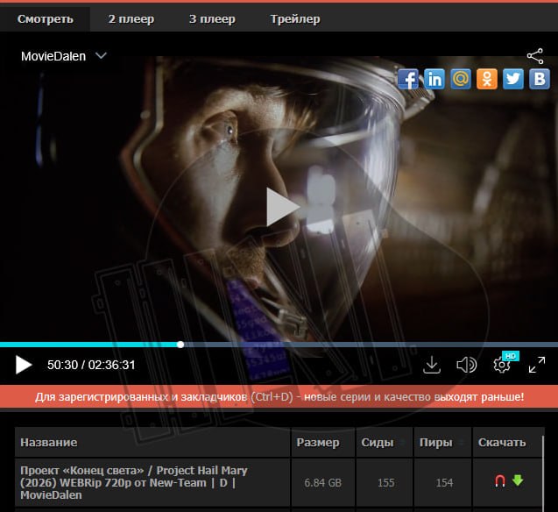Open the share icon in the player
This screenshot has height=512, width=558.
535,56
